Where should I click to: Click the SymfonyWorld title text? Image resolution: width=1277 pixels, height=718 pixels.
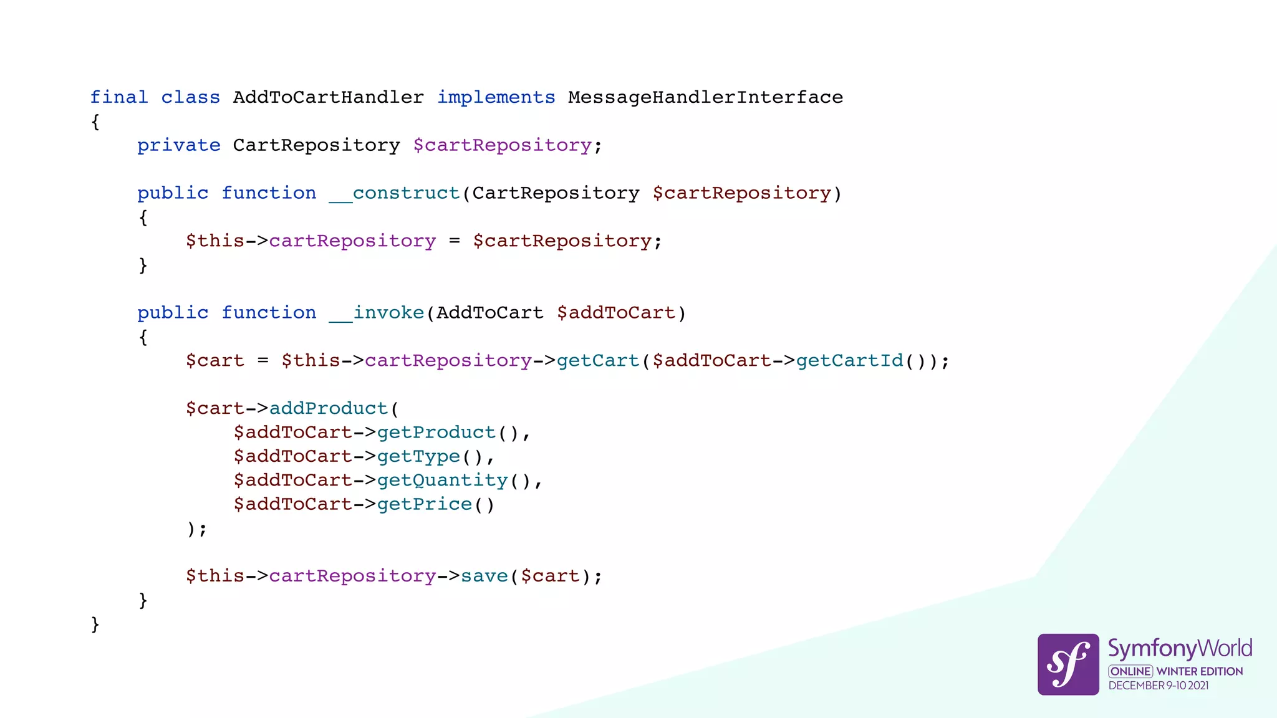click(x=1180, y=649)
